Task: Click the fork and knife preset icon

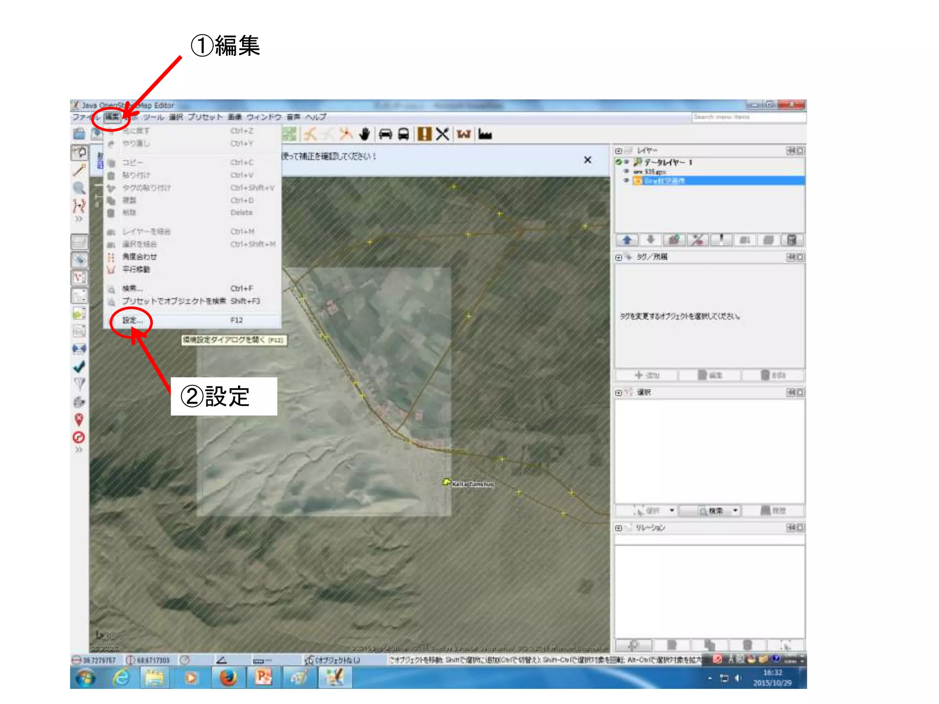Action: tap(442, 134)
